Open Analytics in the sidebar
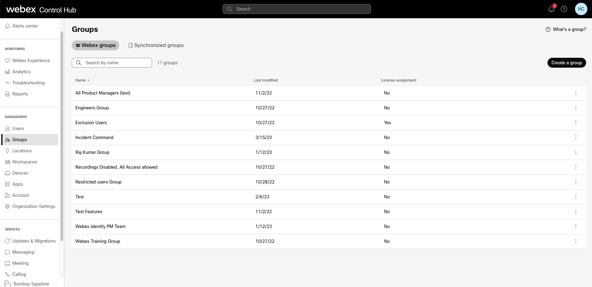This screenshot has height=287, width=592. pyautogui.click(x=30, y=72)
